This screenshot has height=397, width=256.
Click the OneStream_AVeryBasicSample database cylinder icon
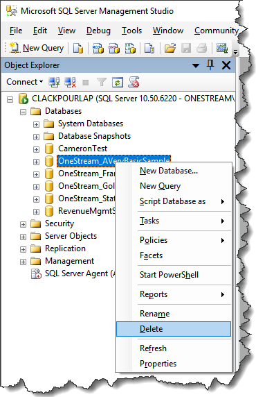click(49, 161)
